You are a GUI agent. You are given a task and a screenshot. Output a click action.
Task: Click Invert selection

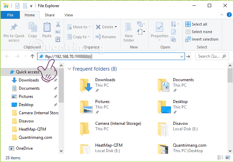[201, 39]
